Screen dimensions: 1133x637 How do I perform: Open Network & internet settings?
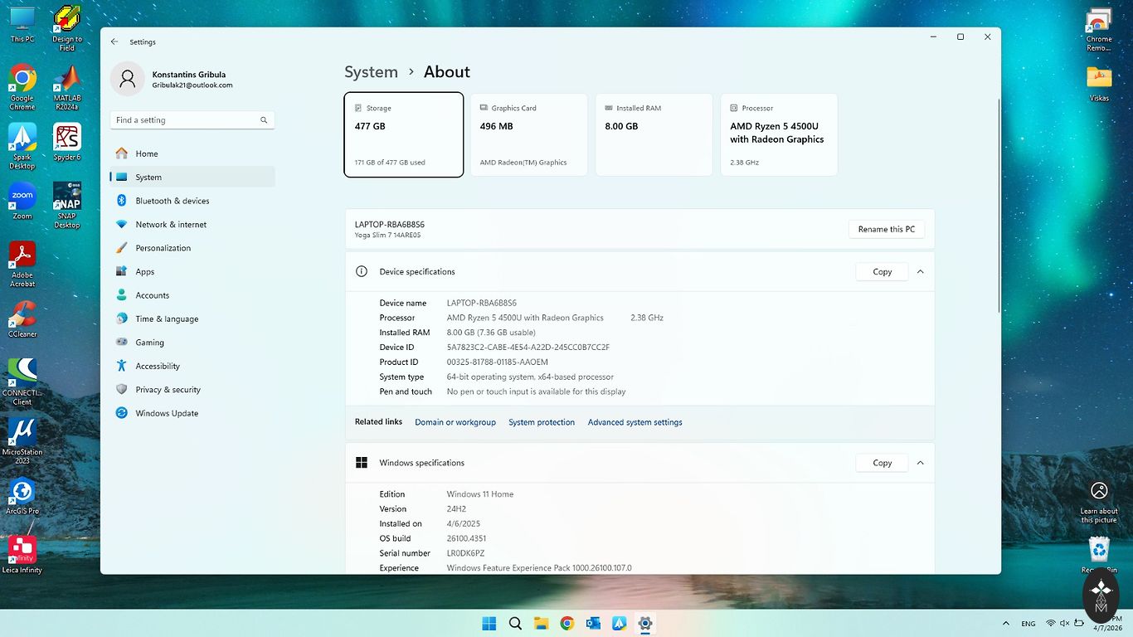coord(171,225)
